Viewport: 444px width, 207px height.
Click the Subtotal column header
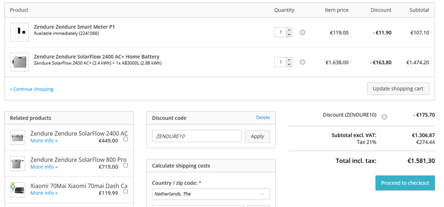(x=419, y=10)
